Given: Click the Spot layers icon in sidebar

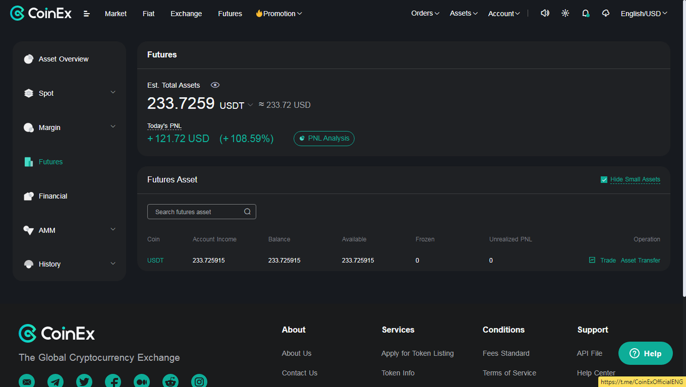Looking at the screenshot, I should pos(29,93).
